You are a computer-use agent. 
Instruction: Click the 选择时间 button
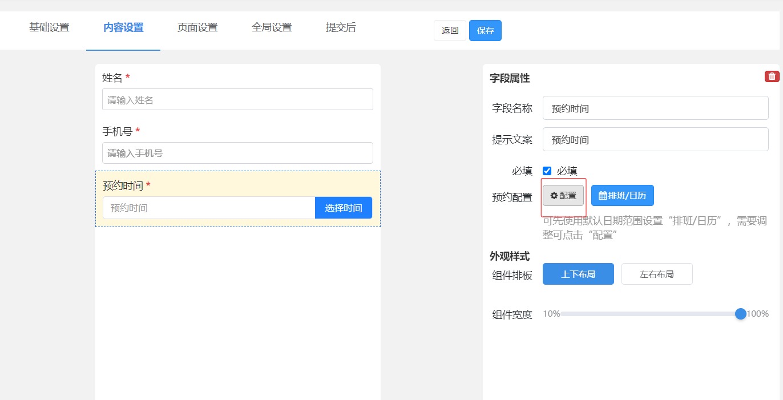343,208
